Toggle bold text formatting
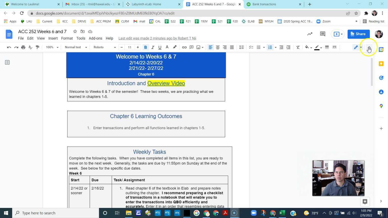This screenshot has height=218, width=388. pos(145,47)
